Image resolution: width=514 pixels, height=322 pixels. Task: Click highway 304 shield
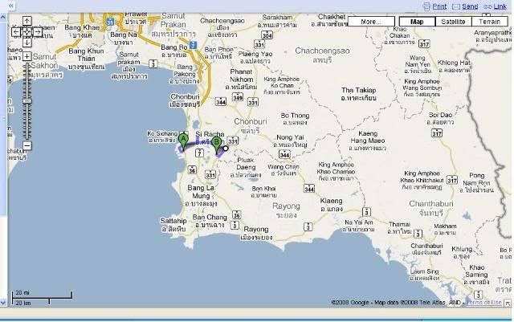pyautogui.click(x=267, y=35)
